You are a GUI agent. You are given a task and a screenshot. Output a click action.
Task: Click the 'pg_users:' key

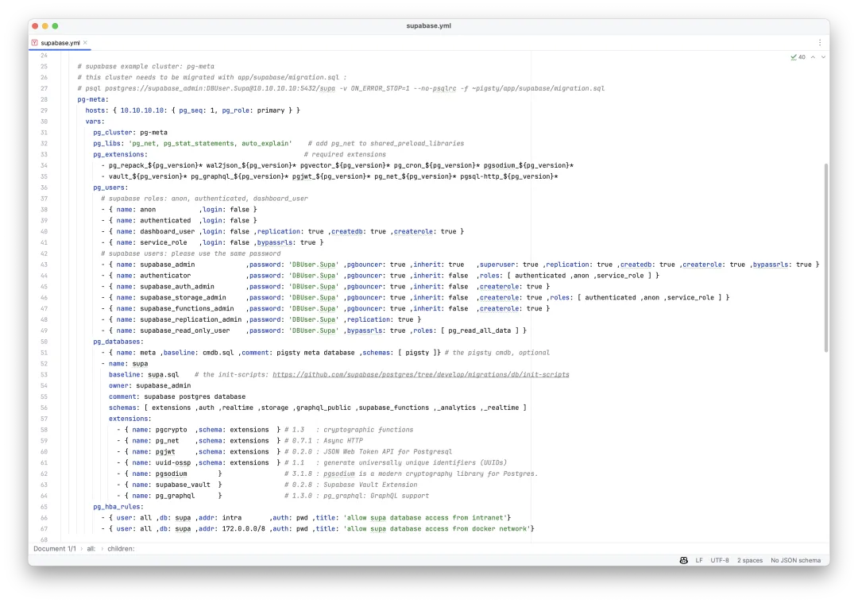click(x=110, y=187)
